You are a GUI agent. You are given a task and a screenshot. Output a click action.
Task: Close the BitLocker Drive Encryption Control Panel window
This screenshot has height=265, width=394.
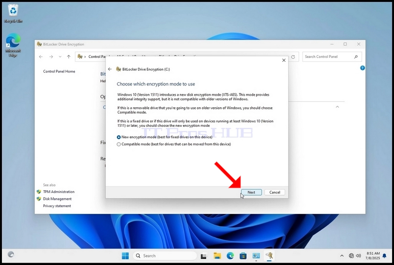coord(359,44)
